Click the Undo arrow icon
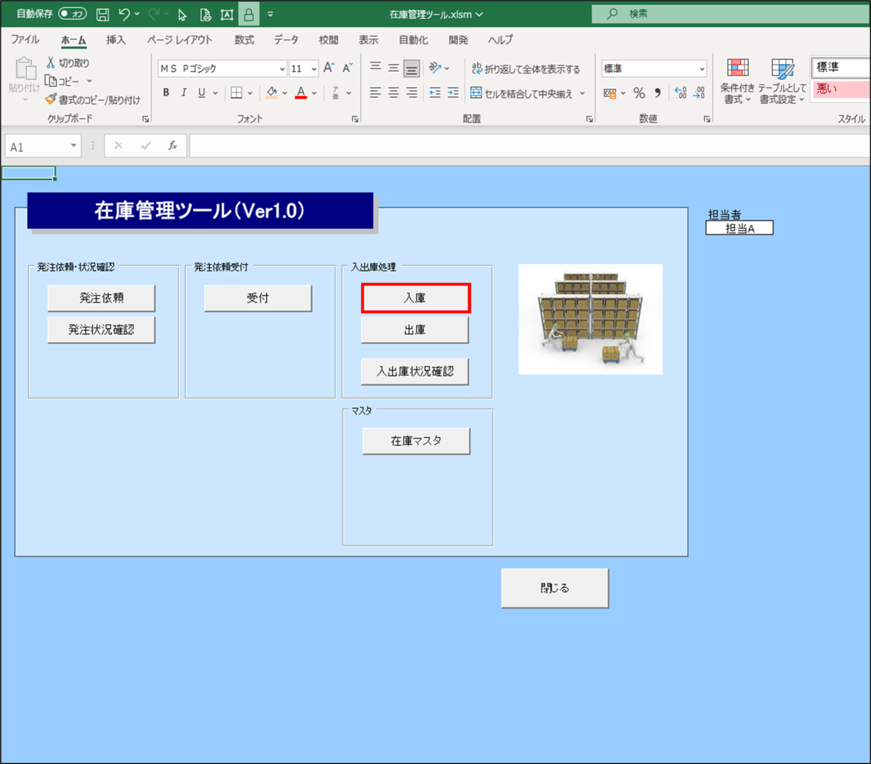This screenshot has height=764, width=871. pyautogui.click(x=124, y=14)
